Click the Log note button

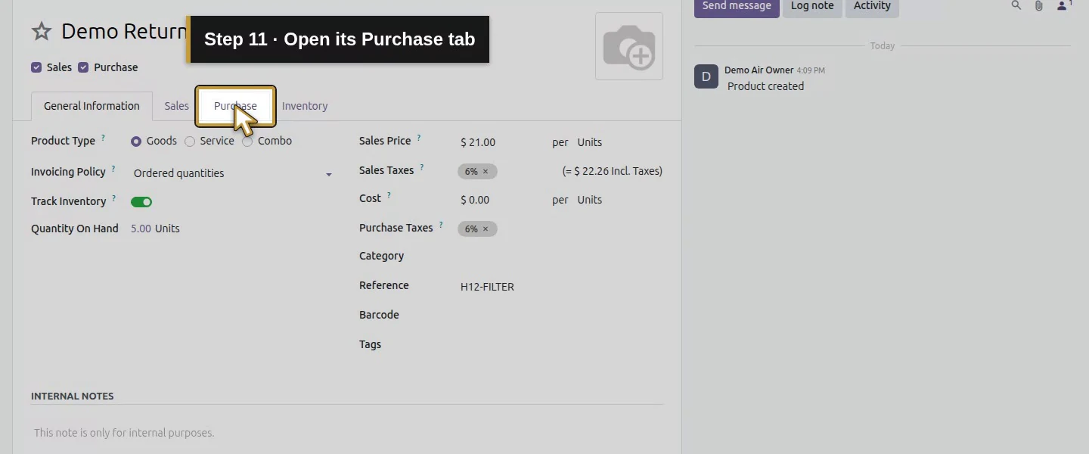tap(812, 6)
